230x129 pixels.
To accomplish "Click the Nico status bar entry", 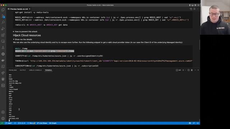I will 31,123.
